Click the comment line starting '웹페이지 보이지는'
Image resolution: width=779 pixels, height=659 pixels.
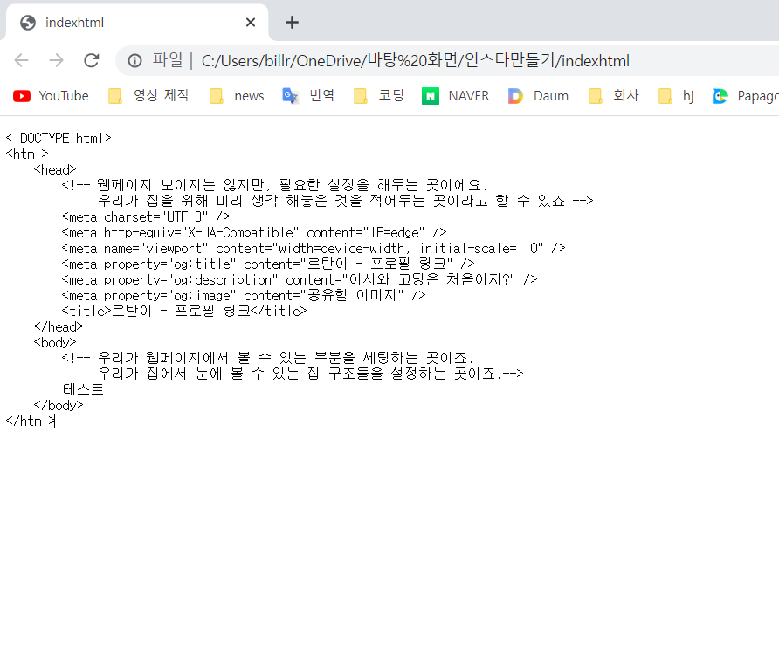[x=275, y=185]
